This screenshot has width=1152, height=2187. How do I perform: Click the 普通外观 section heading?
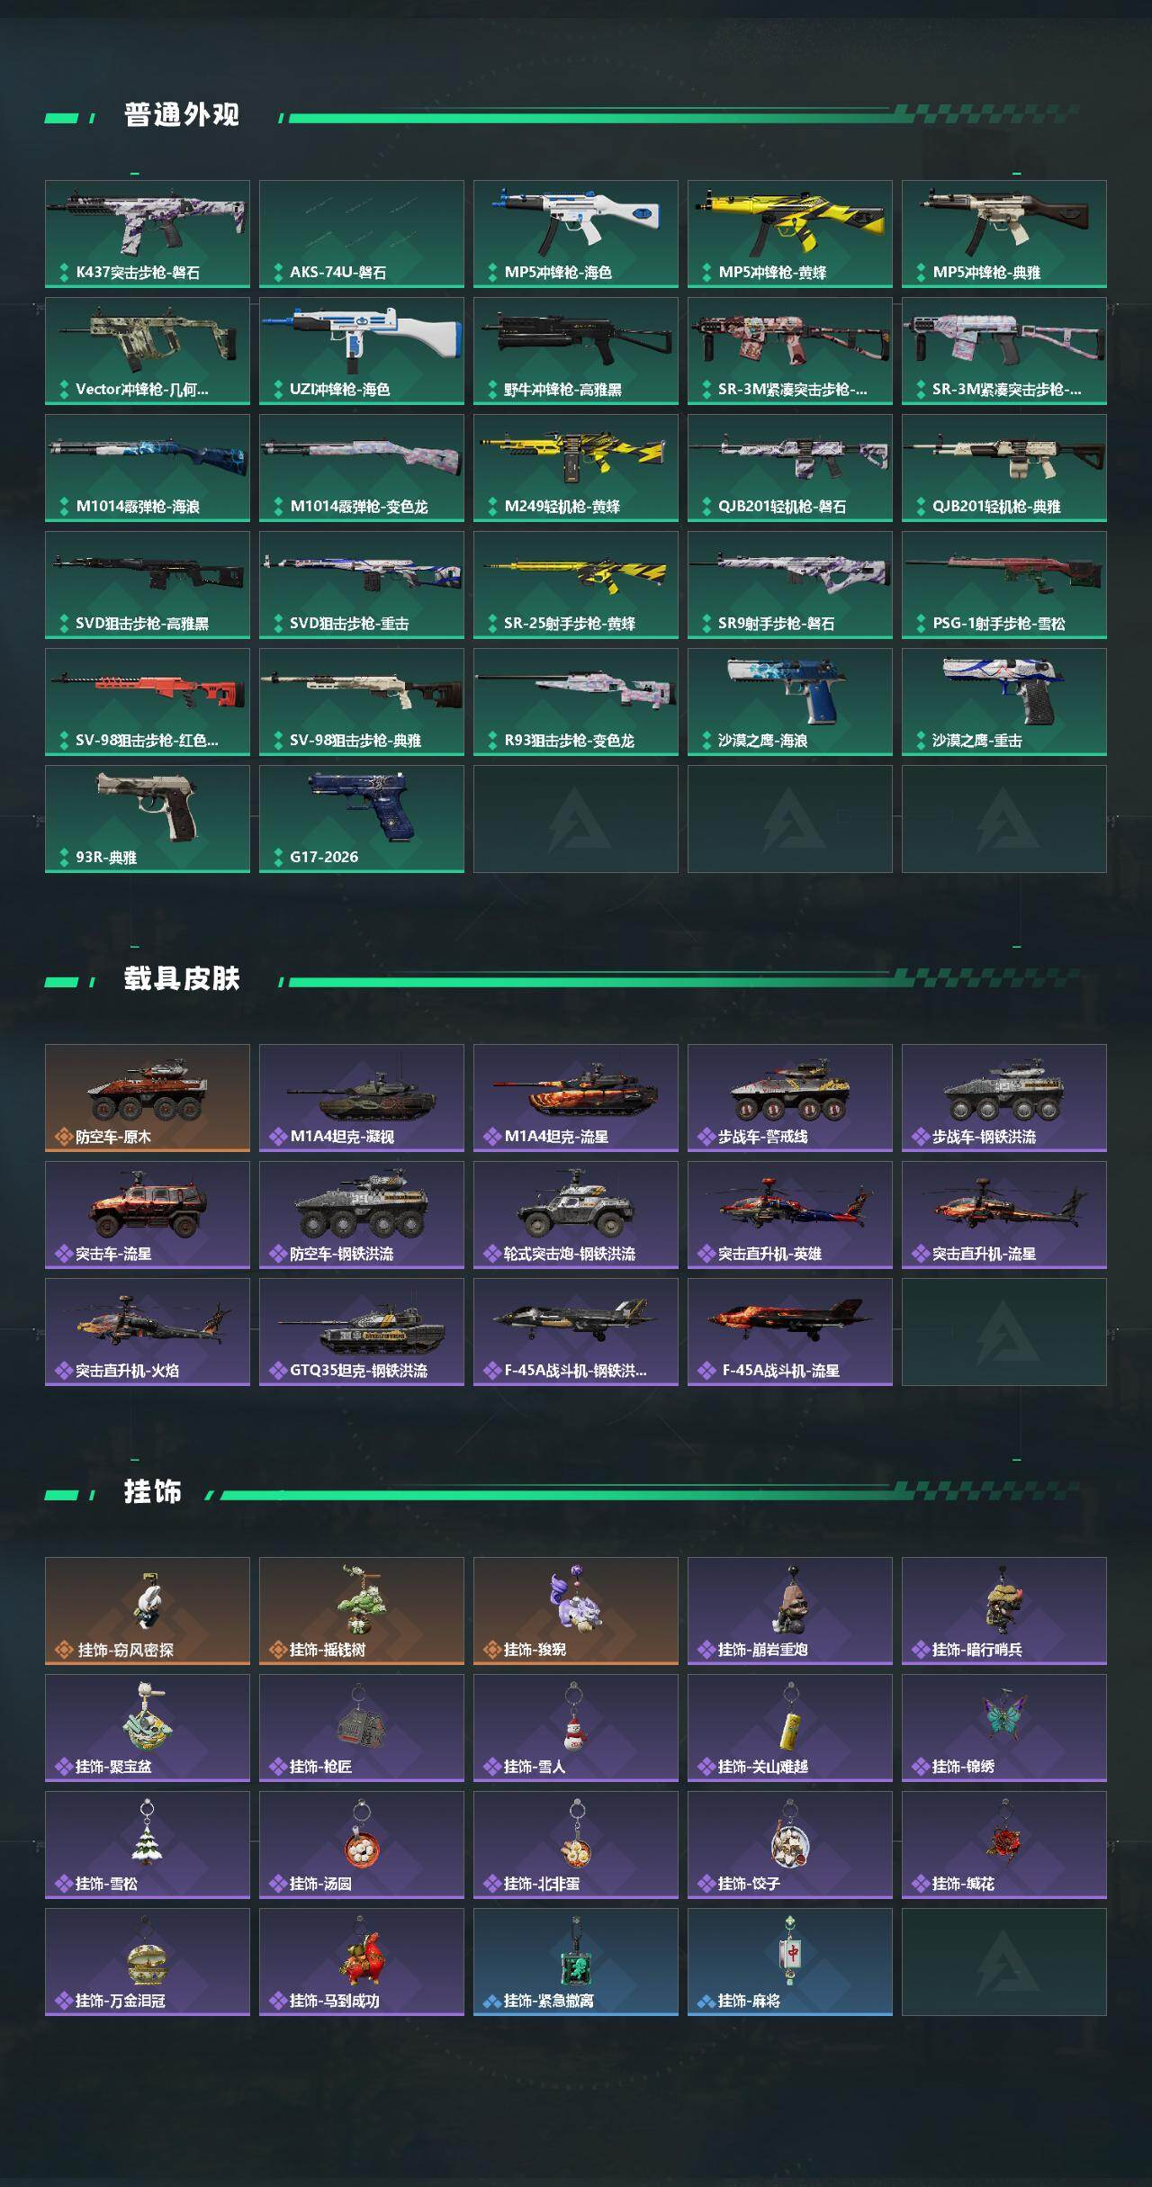coord(182,115)
